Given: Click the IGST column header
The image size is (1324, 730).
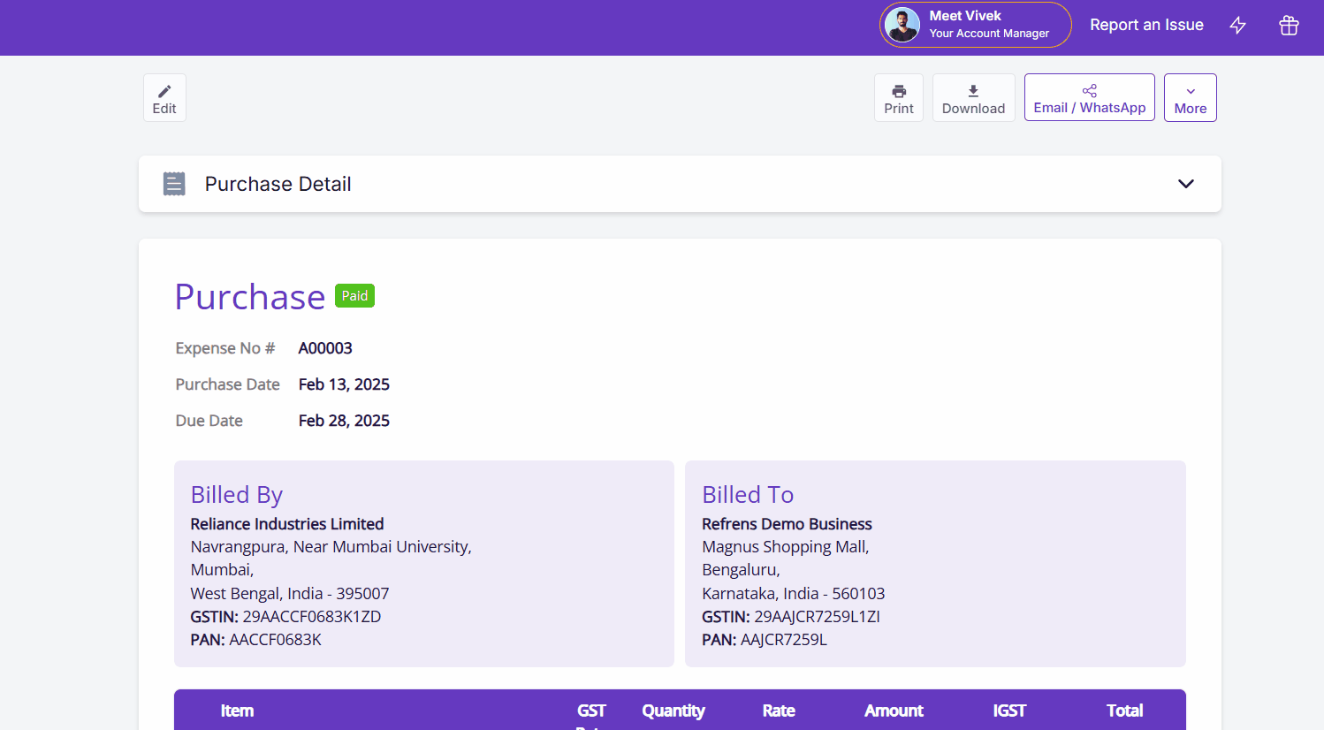Looking at the screenshot, I should 1009,711.
